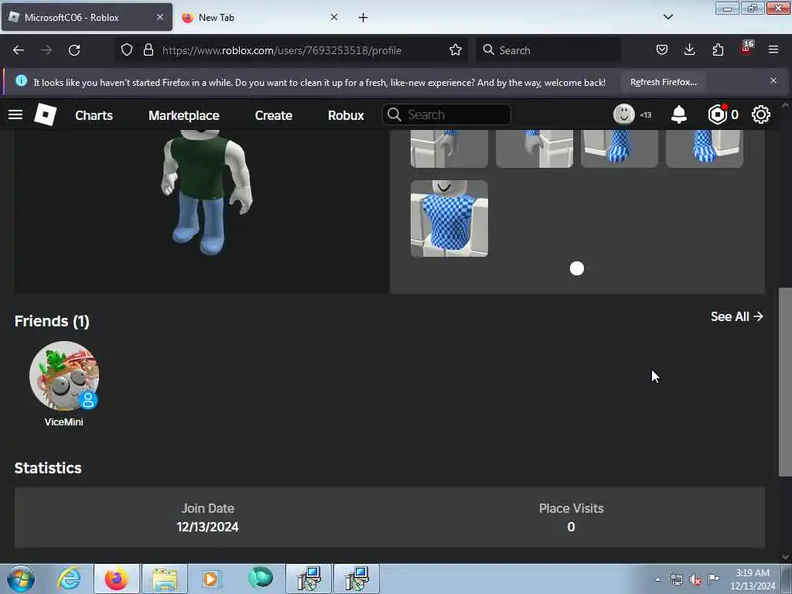The width and height of the screenshot is (792, 594).
Task: Open ViceMini's friend avatar
Action: point(64,376)
